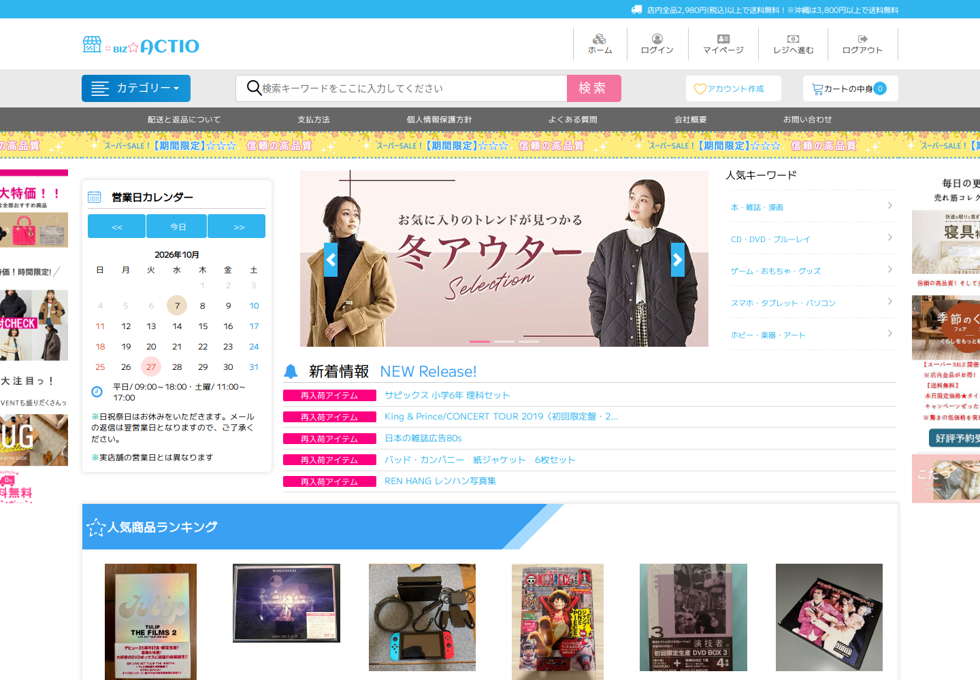Open 日本の雑誌広告80s link
Viewport: 980px width, 680px height.
point(423,438)
